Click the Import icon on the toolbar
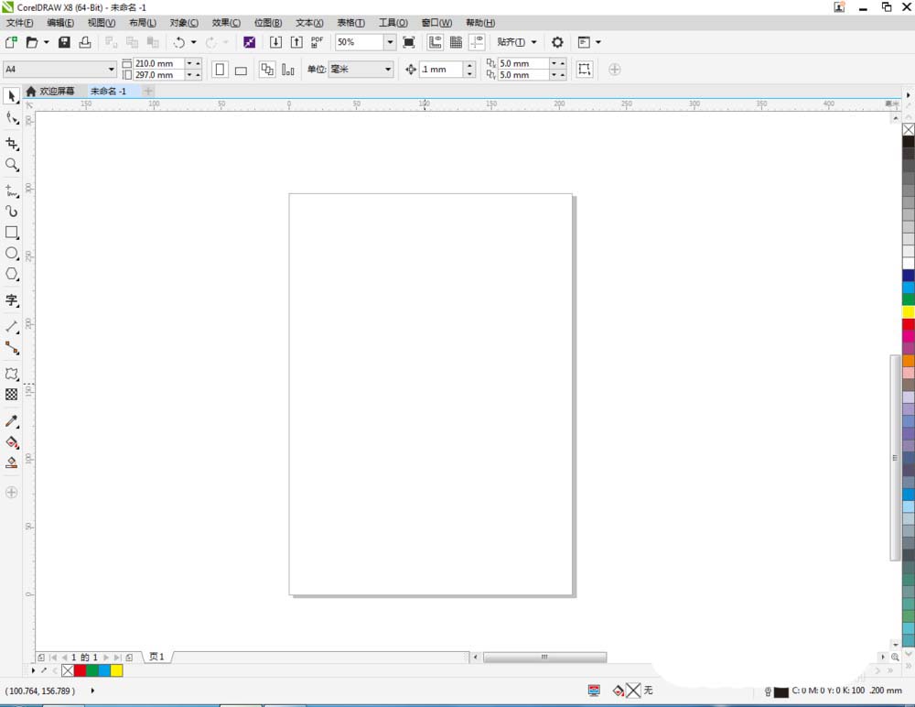Image resolution: width=915 pixels, height=707 pixels. pos(275,42)
